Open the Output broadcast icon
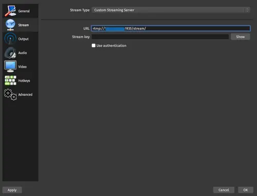 [10, 39]
